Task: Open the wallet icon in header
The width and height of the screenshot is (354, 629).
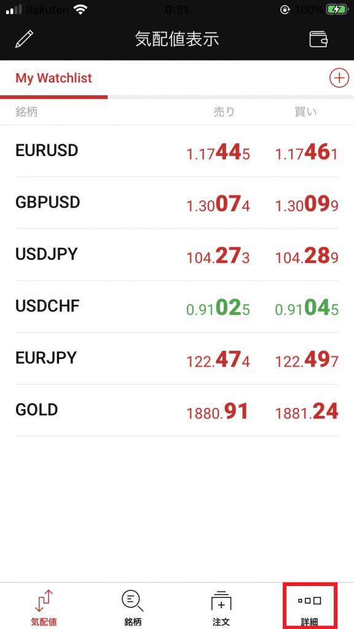Action: [x=319, y=39]
